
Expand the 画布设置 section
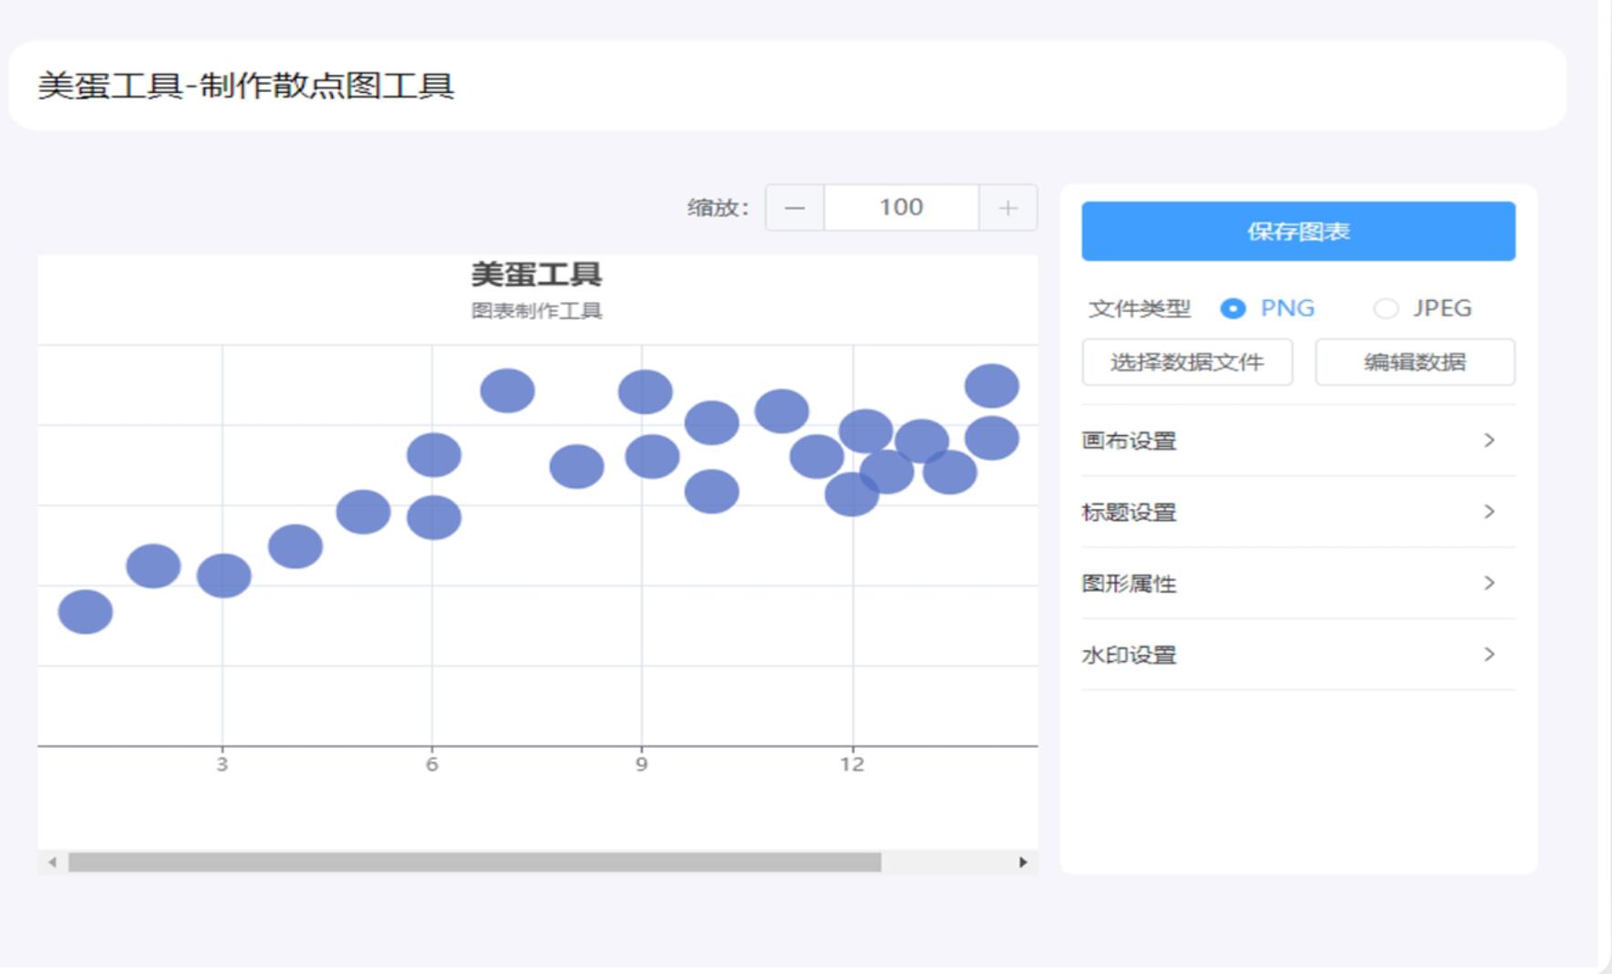pyautogui.click(x=1298, y=440)
